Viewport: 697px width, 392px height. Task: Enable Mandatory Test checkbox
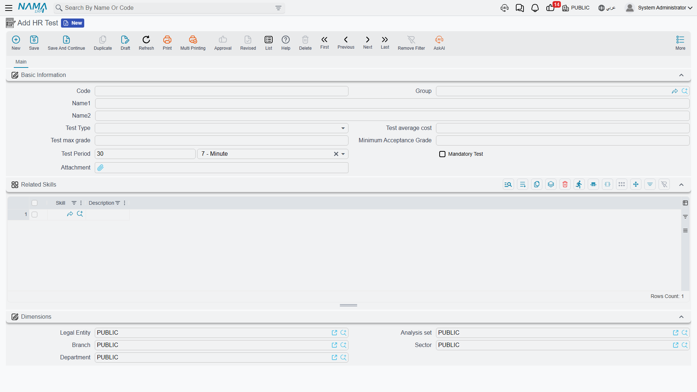[x=442, y=154]
